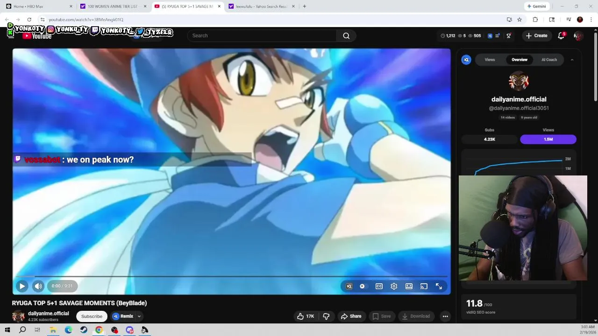
Task: Click the dailyanime.official avatar in vidIQ panel
Action: pos(519,81)
